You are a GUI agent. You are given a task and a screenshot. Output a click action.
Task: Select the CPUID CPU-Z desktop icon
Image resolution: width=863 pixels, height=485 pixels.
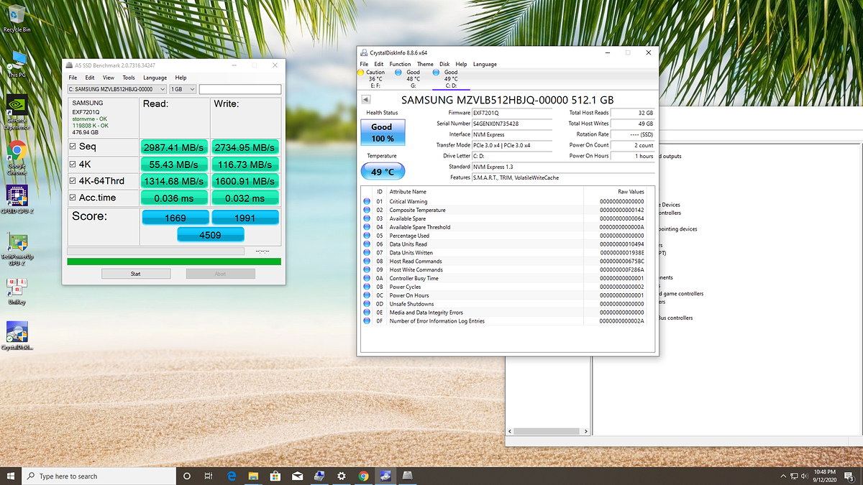tap(17, 199)
